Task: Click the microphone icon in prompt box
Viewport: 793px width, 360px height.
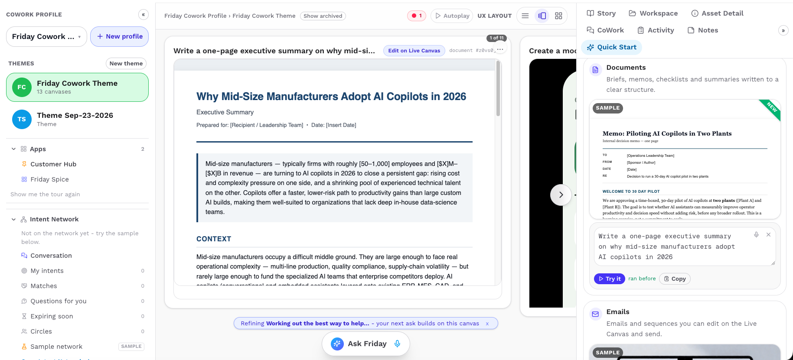Action: [x=756, y=234]
